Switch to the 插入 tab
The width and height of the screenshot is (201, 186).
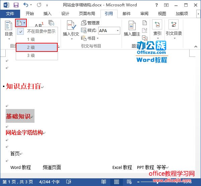point(47,14)
